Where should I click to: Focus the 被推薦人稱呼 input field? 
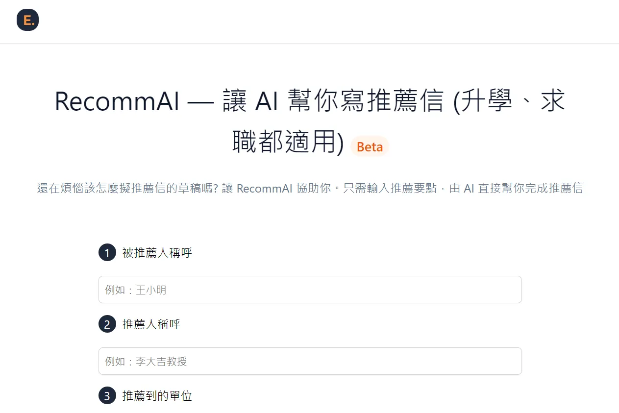(310, 290)
